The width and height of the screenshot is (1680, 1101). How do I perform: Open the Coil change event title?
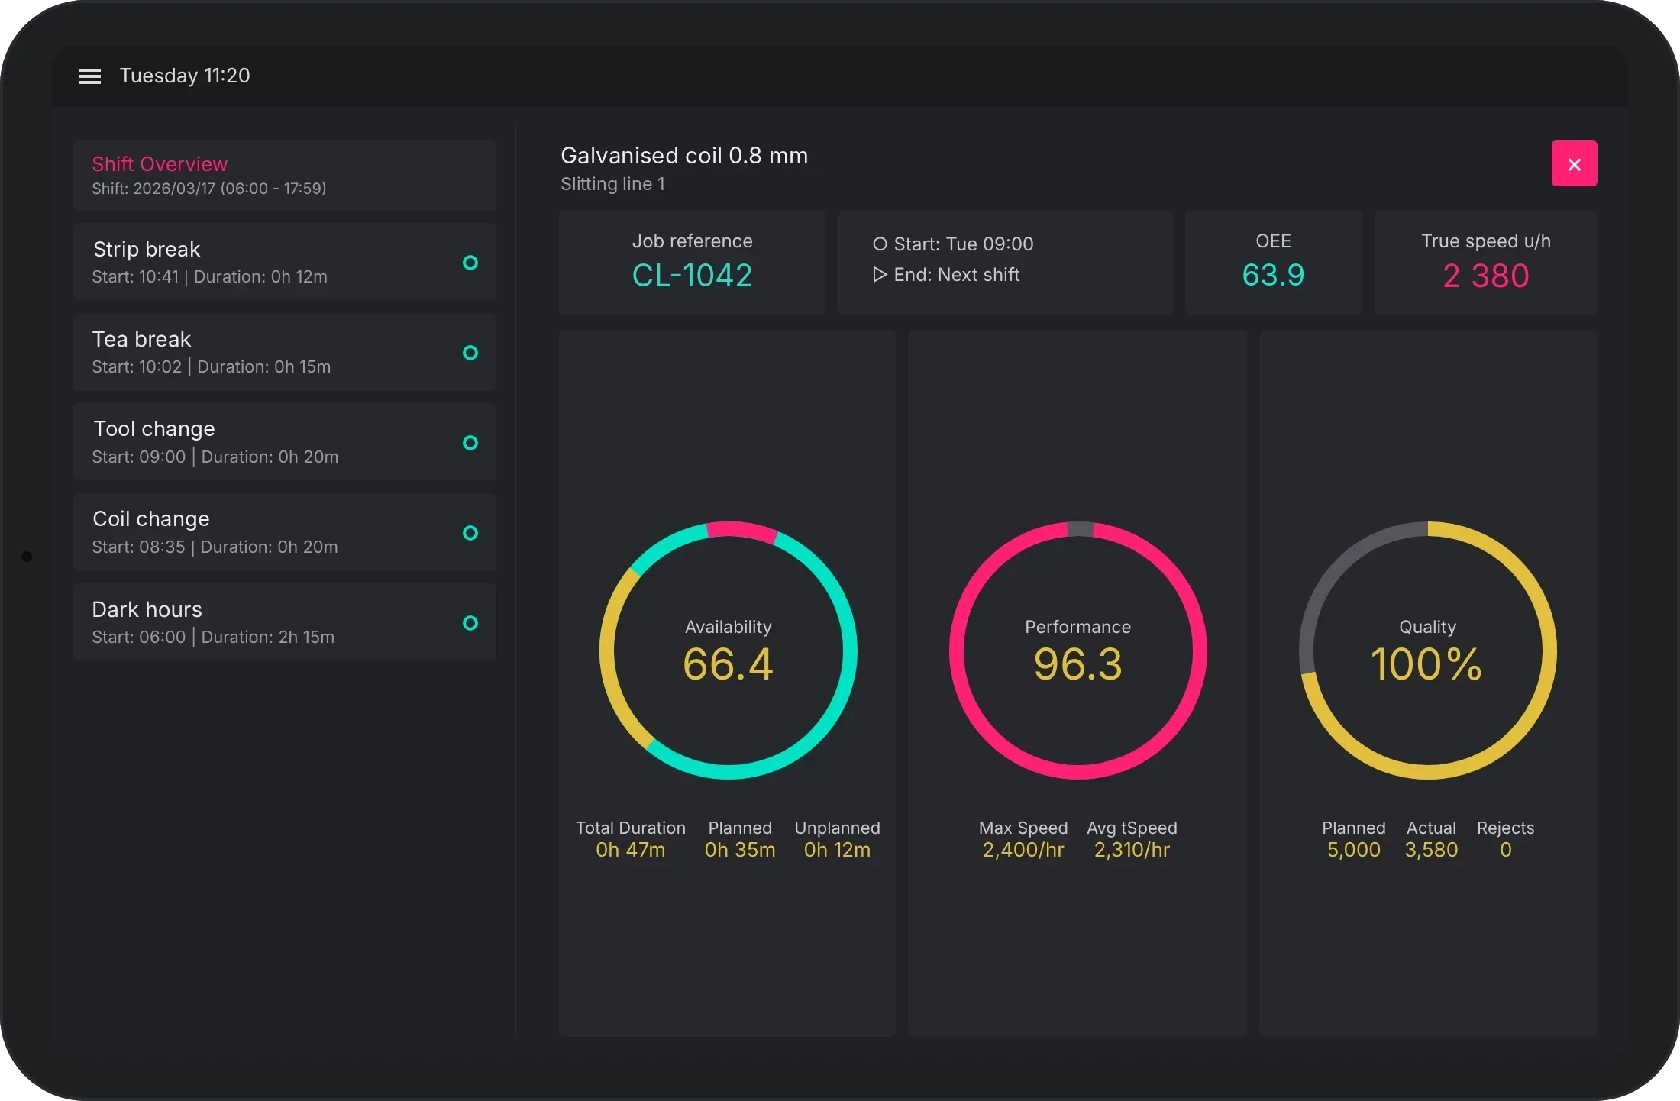(150, 519)
